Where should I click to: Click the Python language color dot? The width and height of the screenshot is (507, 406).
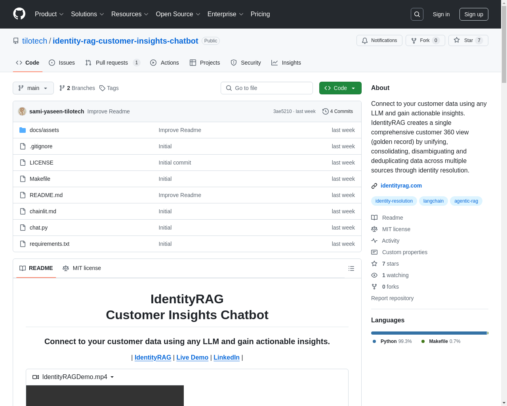click(374, 341)
